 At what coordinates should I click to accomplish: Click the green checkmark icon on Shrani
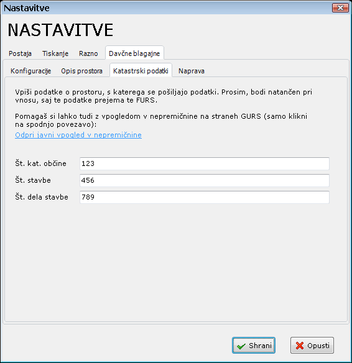(241, 346)
